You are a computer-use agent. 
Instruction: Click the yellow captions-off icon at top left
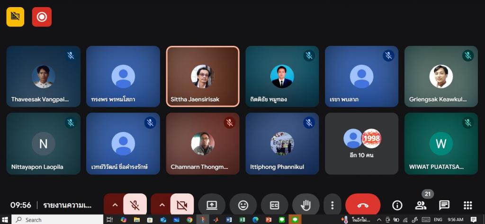(x=15, y=17)
